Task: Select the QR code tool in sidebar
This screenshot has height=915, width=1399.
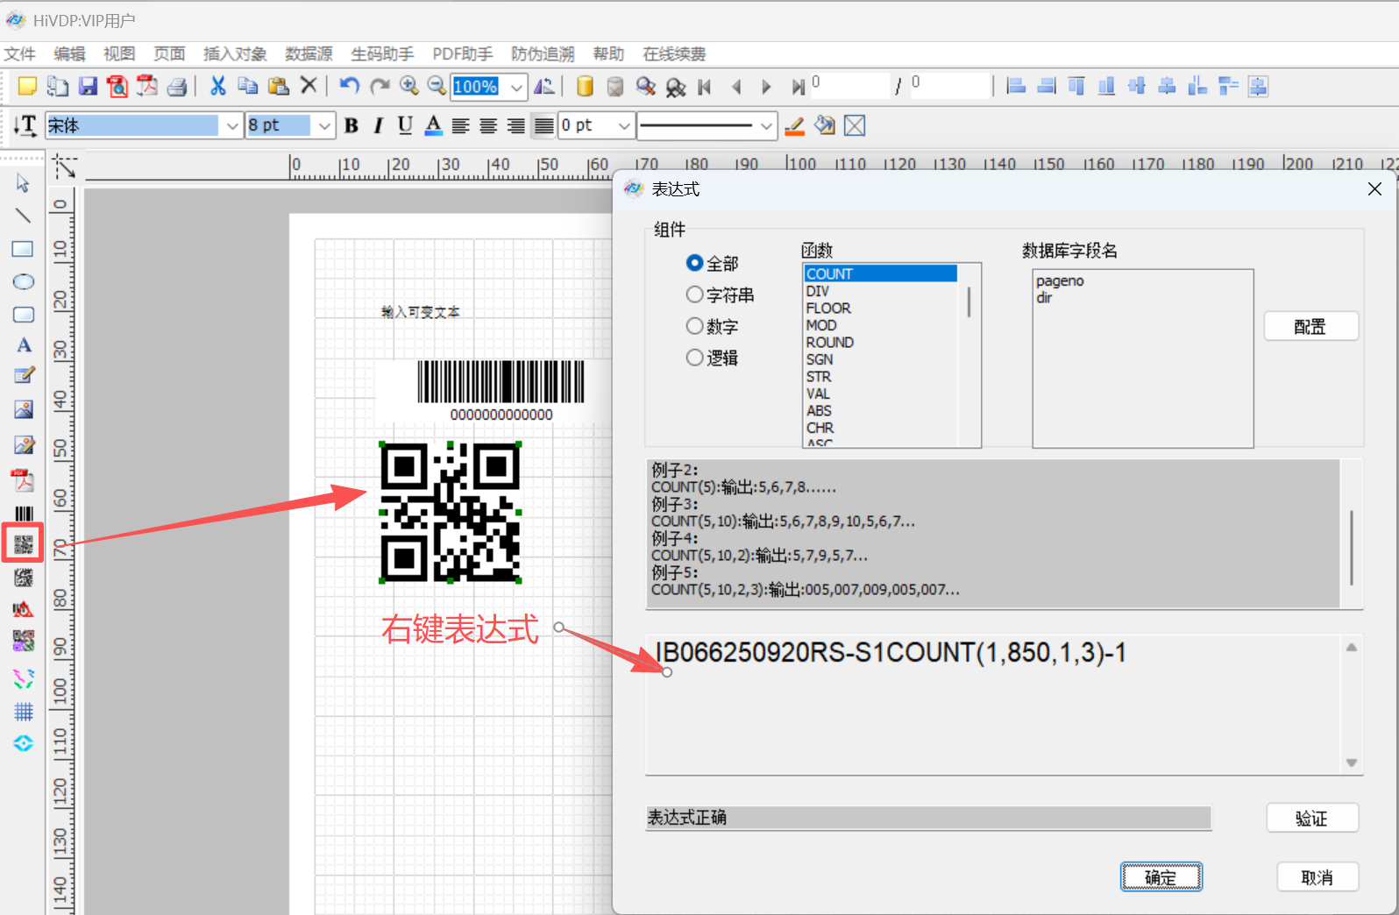Action: (x=24, y=544)
